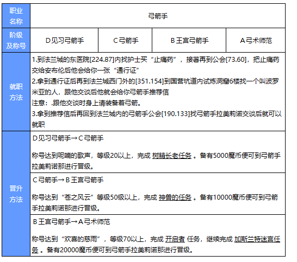The image size is (297, 262).
Task: Click the heading D见习弓箭手→C弓箭手
Action: pos(68,138)
